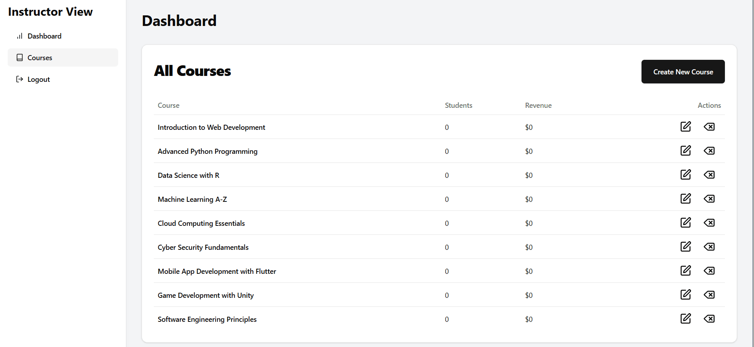Select the Software Engineering Principles title
754x347 pixels.
(207, 319)
